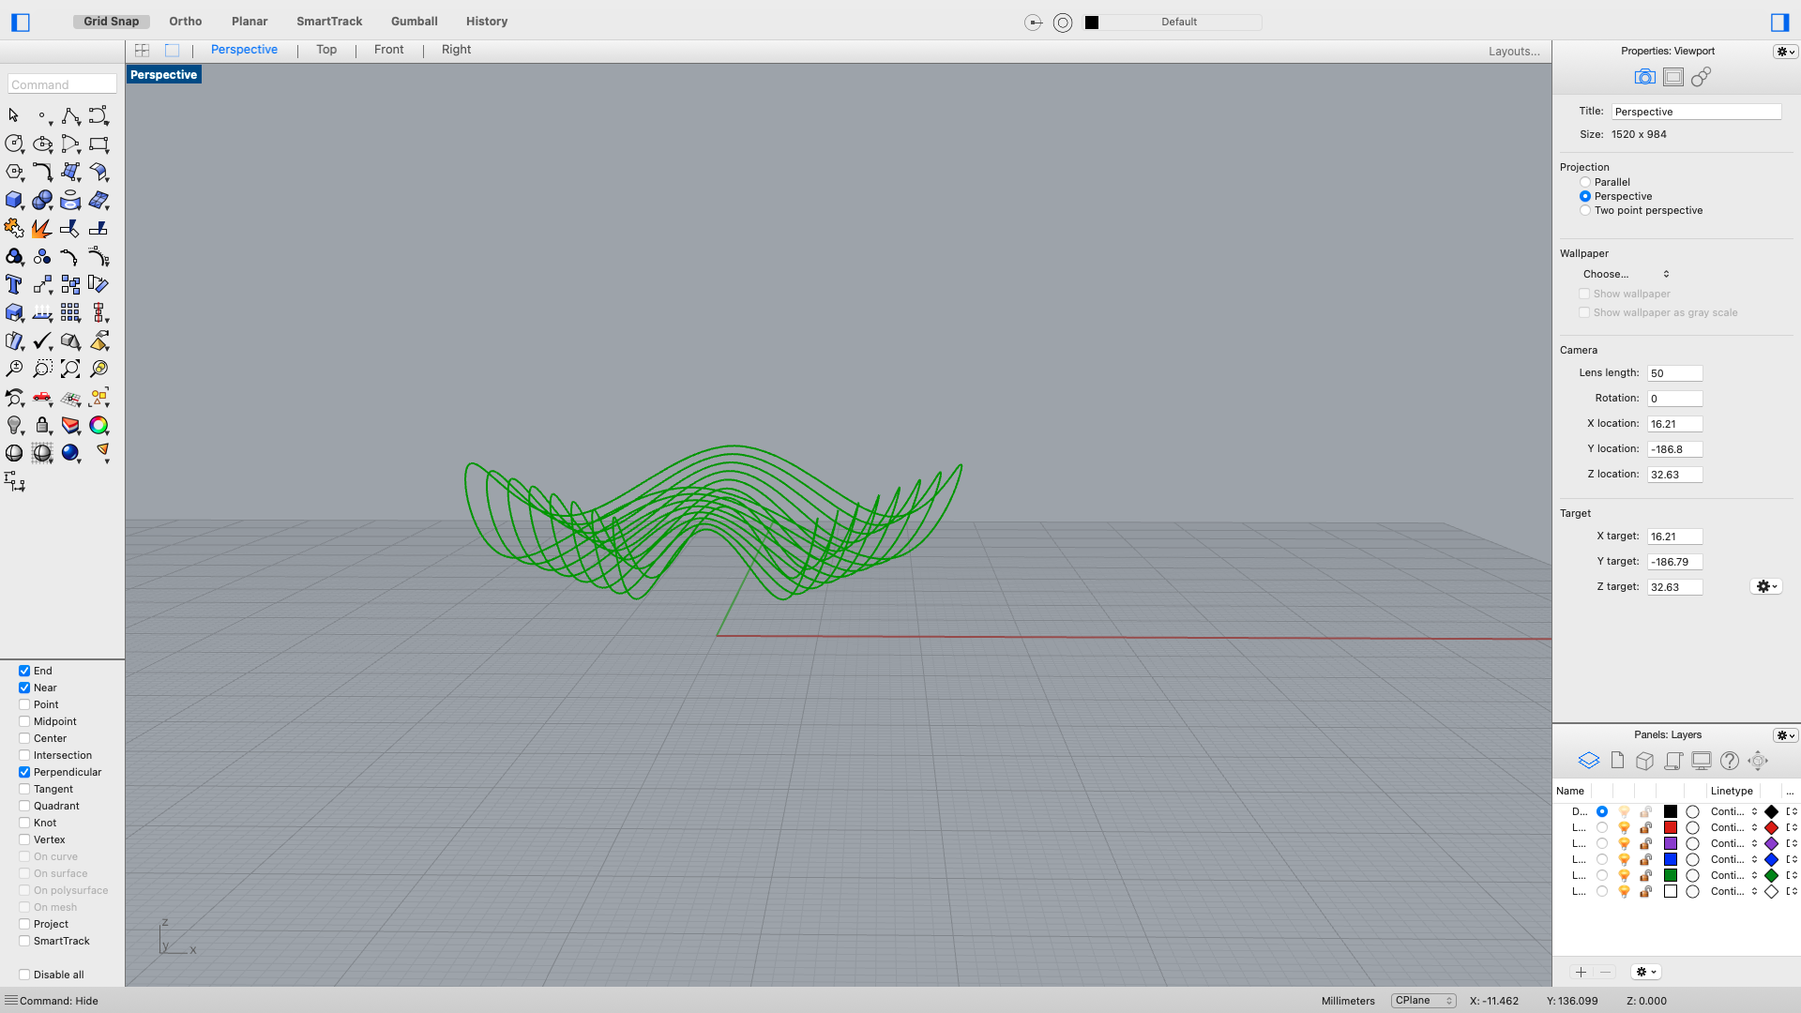Select Parallel projection radio button
Viewport: 1801px width, 1013px height.
click(1585, 182)
